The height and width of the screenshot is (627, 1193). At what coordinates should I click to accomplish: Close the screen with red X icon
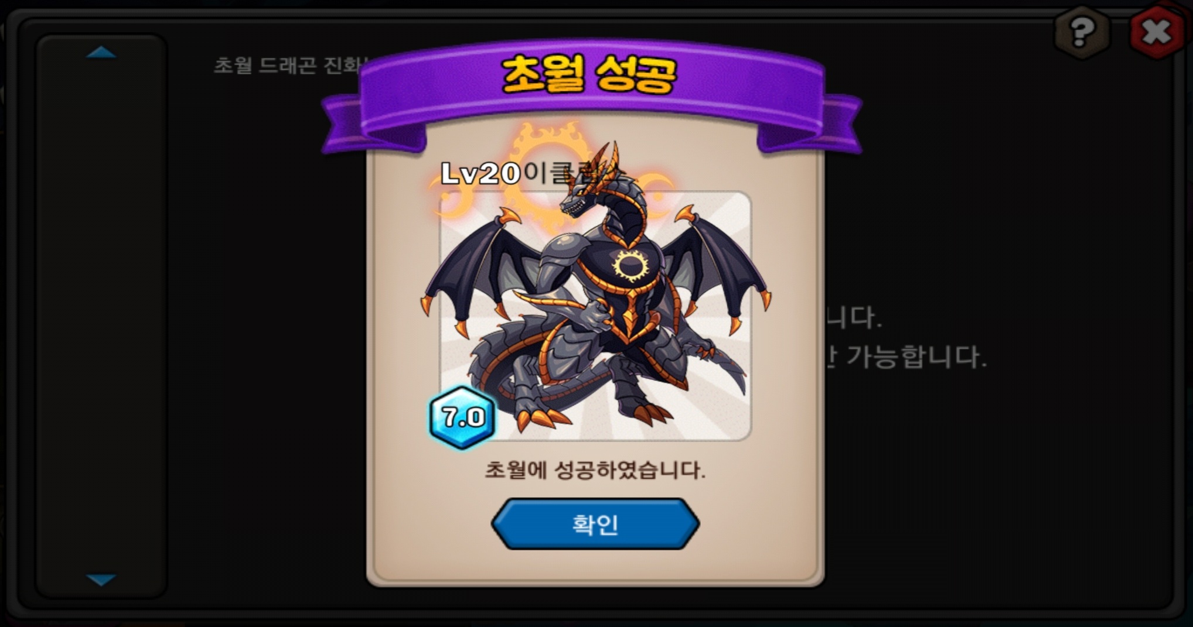click(x=1157, y=32)
